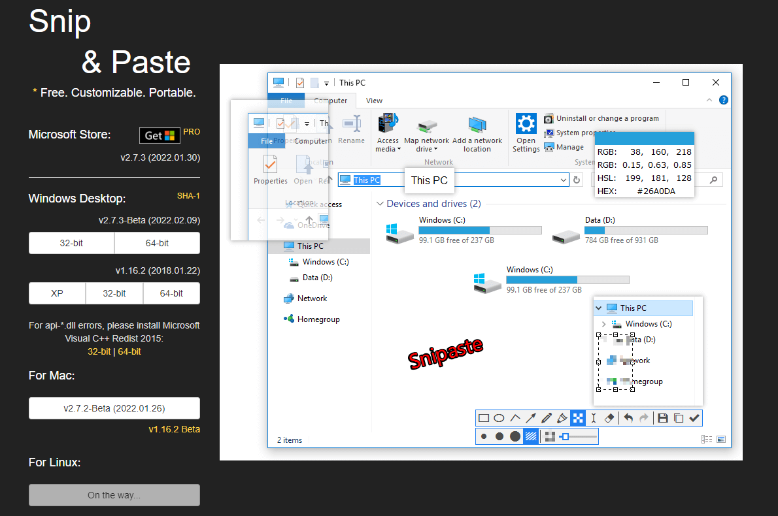Image resolution: width=778 pixels, height=516 pixels.
Task: Click the Properties checkmark in title bar
Action: [x=300, y=83]
